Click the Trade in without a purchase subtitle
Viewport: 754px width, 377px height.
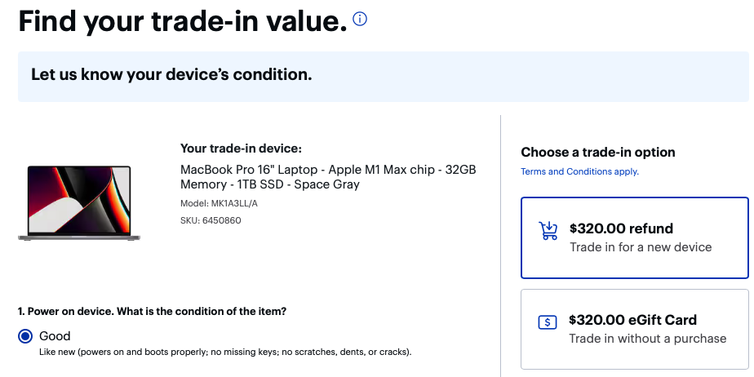[x=647, y=339]
